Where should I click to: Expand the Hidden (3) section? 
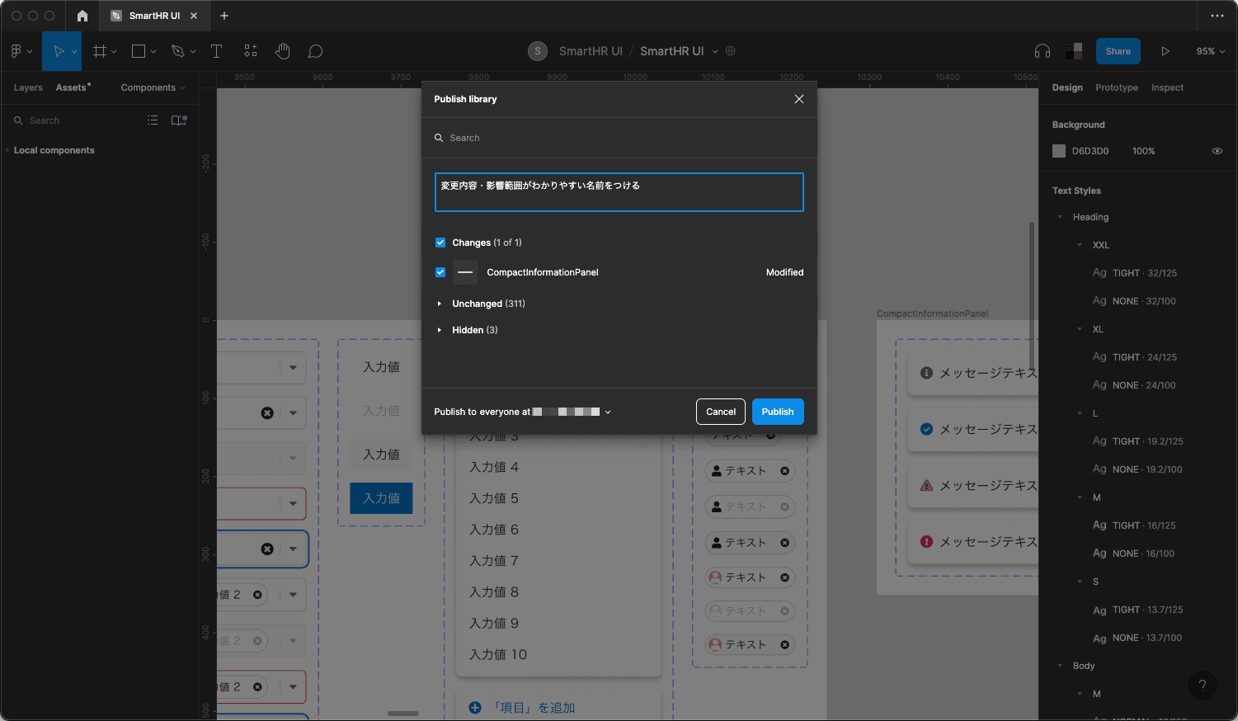pyautogui.click(x=440, y=330)
